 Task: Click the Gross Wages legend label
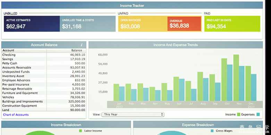(x=224, y=131)
